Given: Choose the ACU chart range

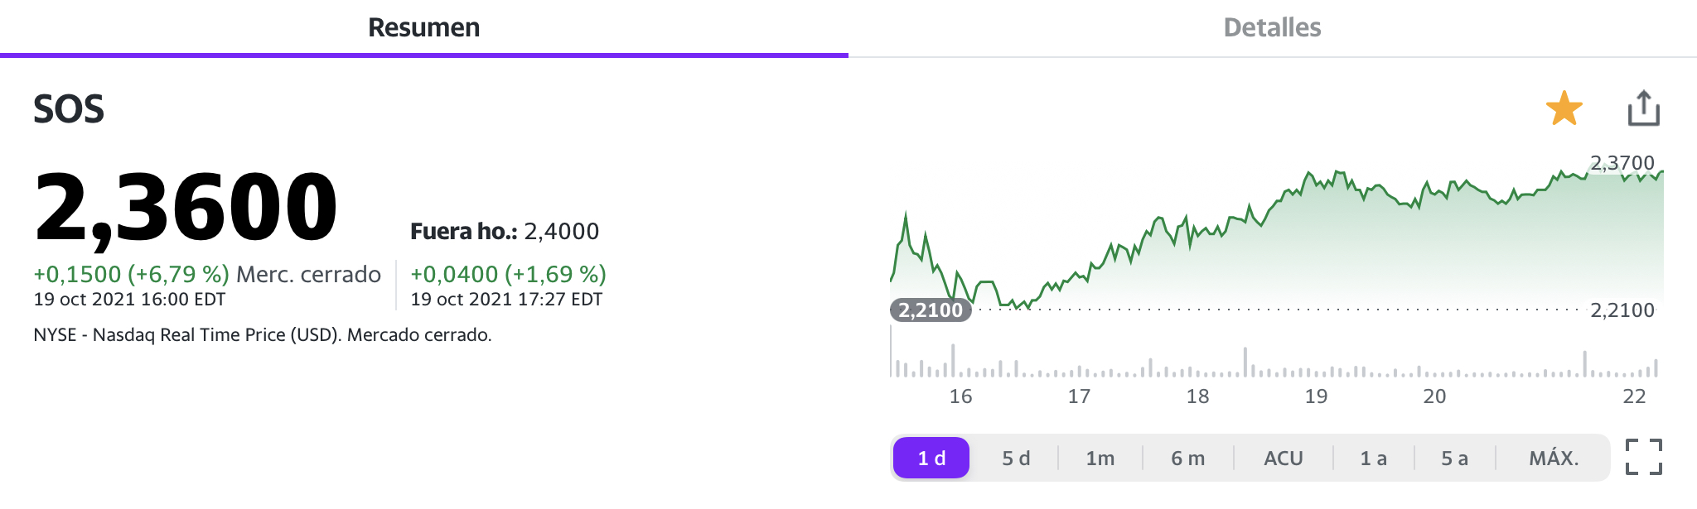Looking at the screenshot, I should coord(1284,458).
